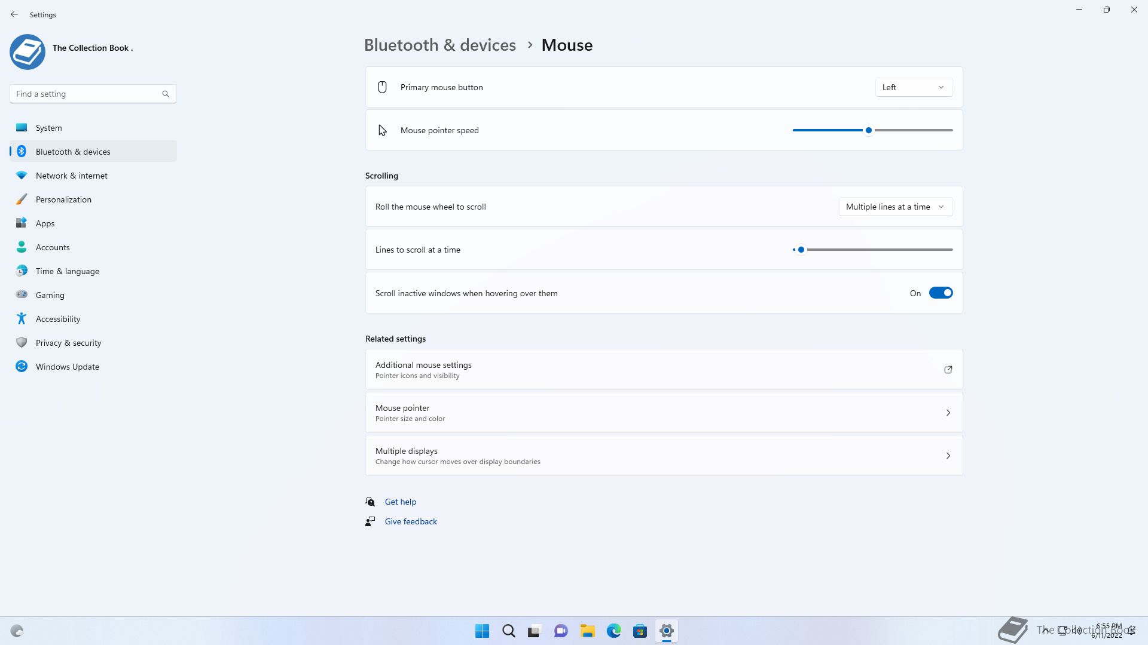Open the external link icon for Additional mouse settings

coord(948,370)
